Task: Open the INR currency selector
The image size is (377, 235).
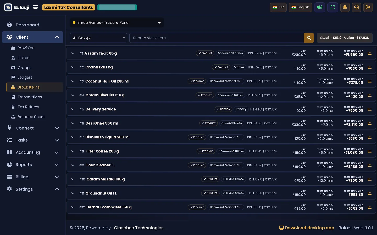Action: pos(278,7)
